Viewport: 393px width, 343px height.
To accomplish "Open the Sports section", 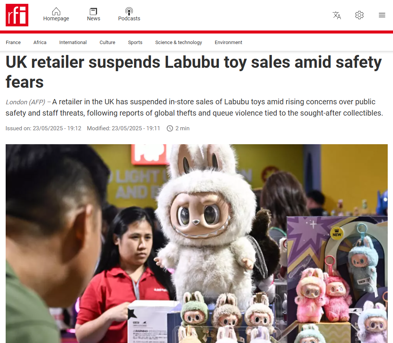I will coord(135,43).
